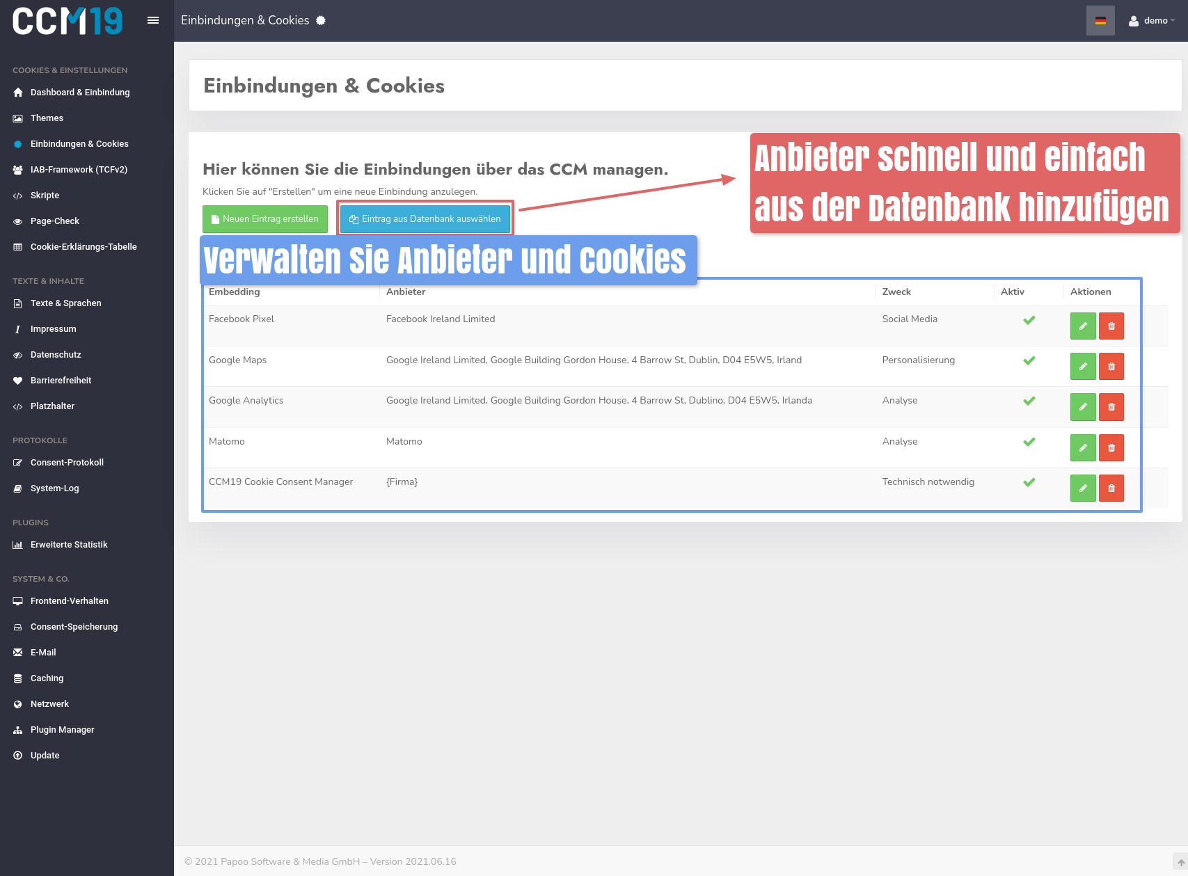Open Barrierefreiheit settings

coord(61,381)
